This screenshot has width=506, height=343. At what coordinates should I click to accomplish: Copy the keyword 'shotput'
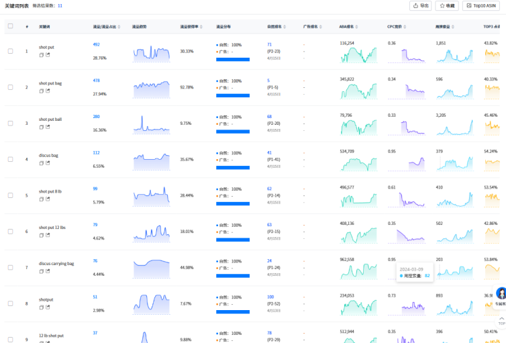[x=42, y=307]
